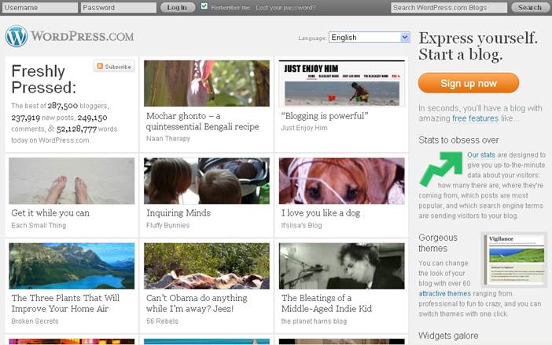Click the black and white portrait thumbnail
The image size is (552, 345).
(342, 266)
